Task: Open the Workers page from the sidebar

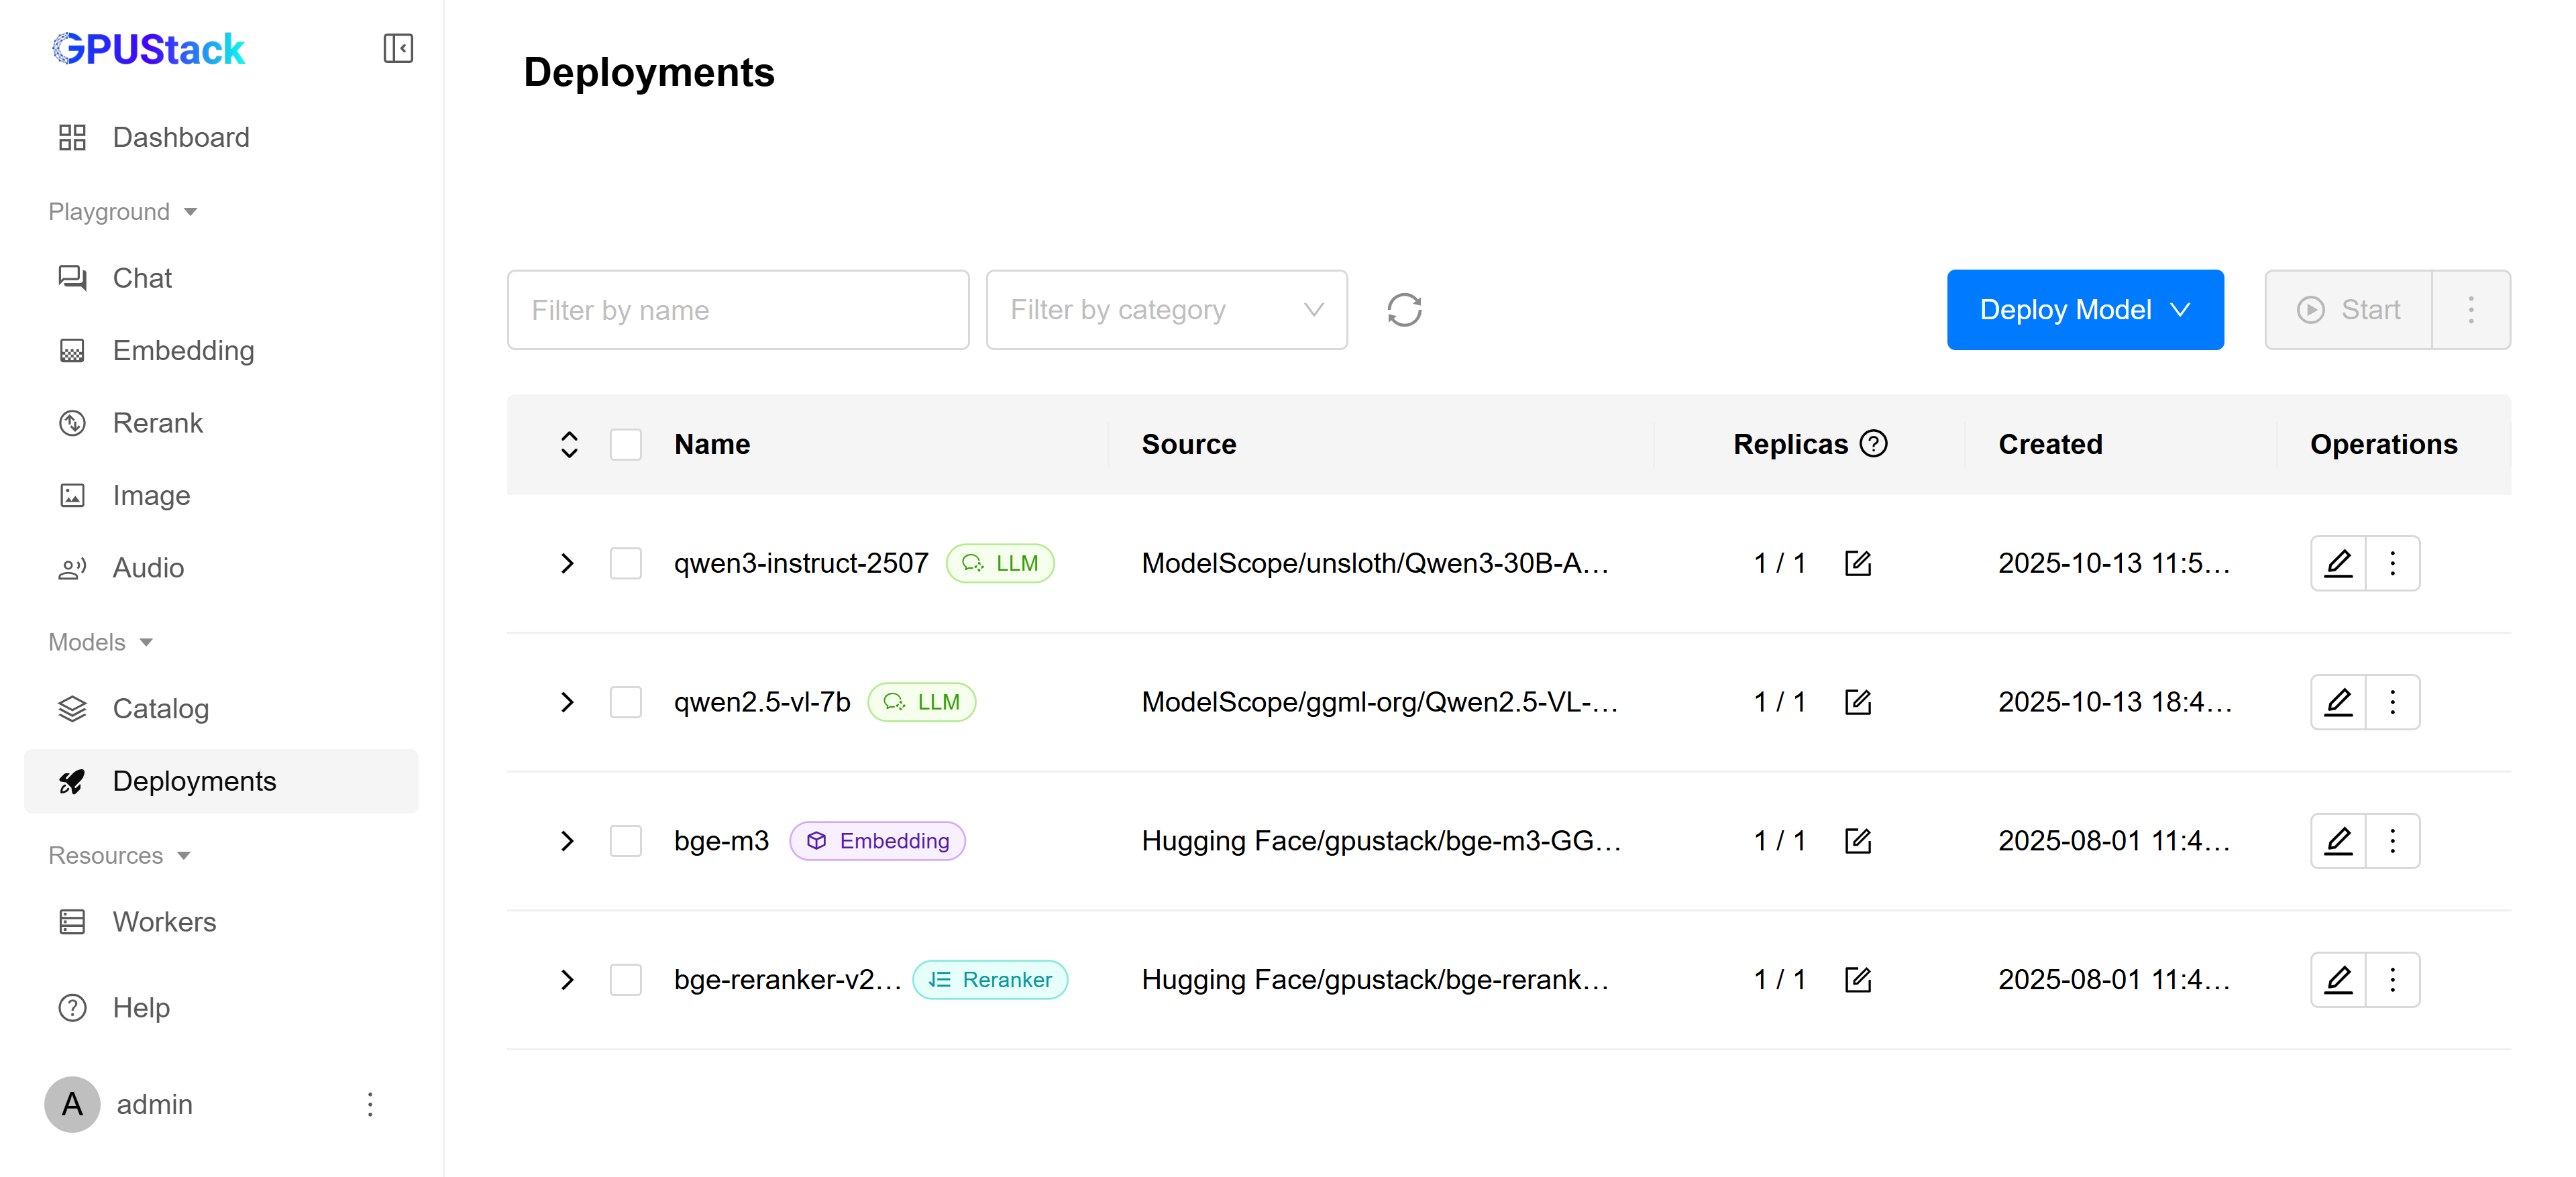Action: 164,921
